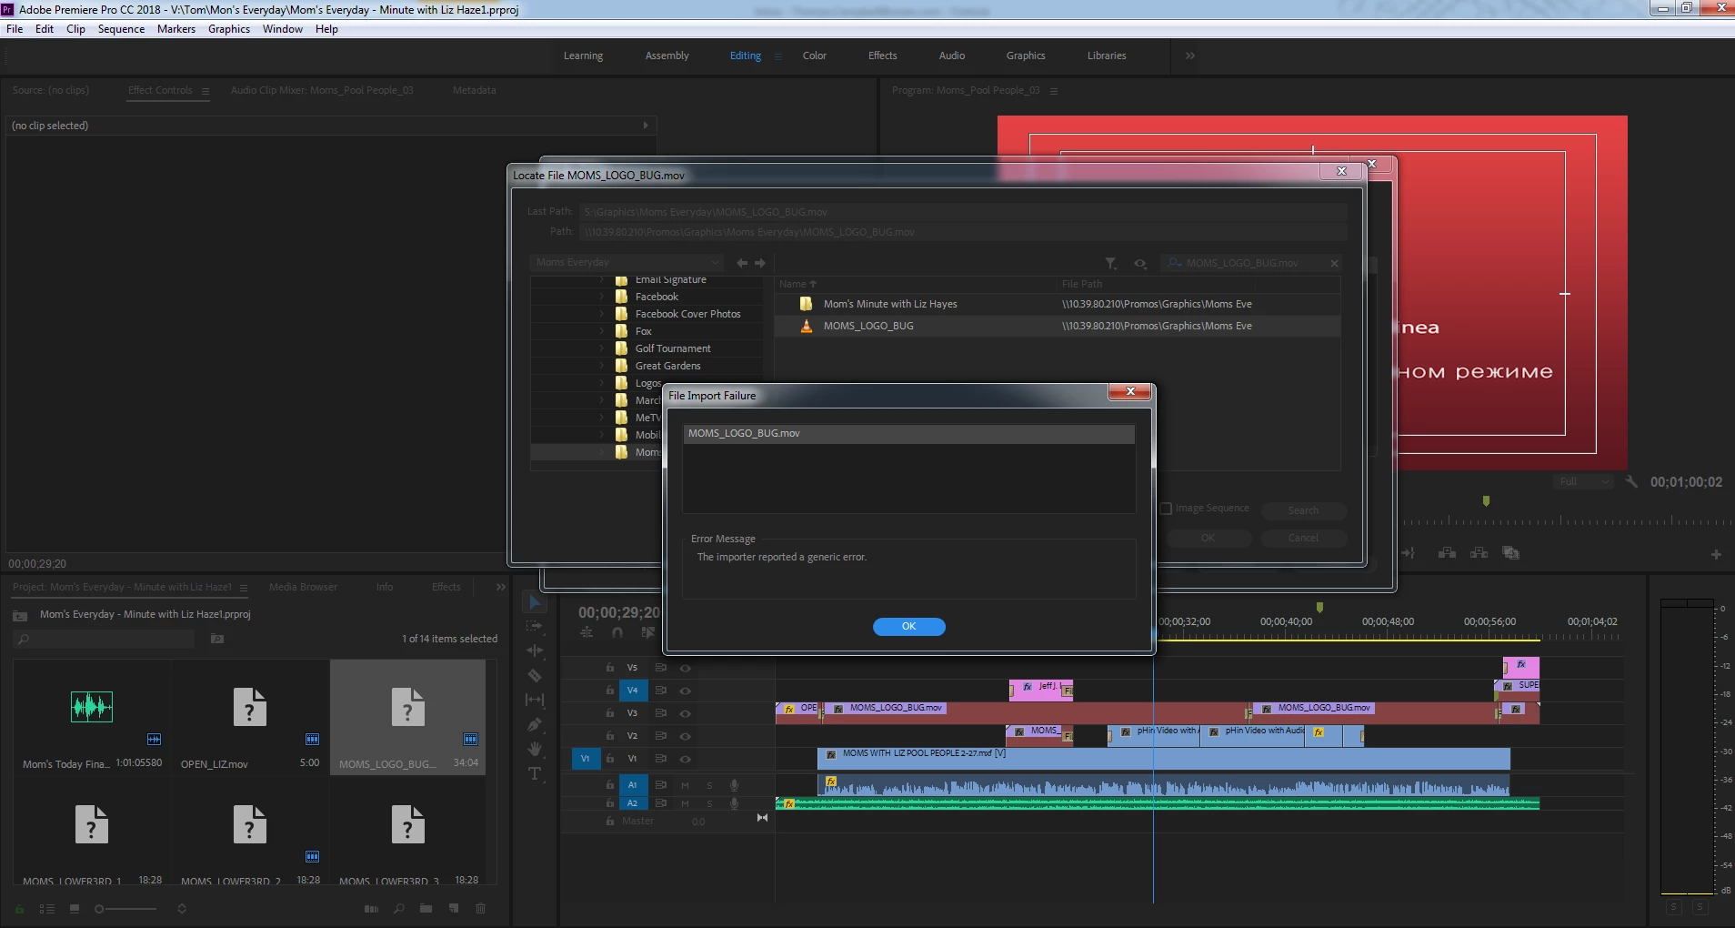Click the Go to Out point icon

coord(1409,553)
